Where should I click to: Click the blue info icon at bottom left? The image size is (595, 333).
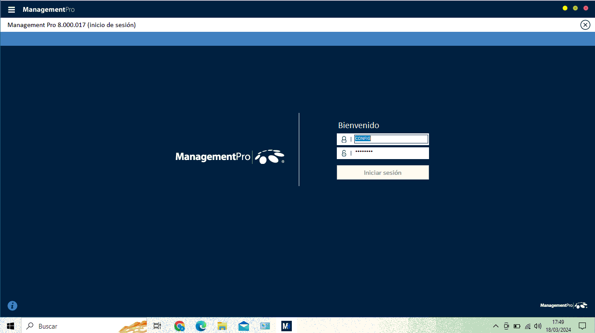pyautogui.click(x=12, y=306)
